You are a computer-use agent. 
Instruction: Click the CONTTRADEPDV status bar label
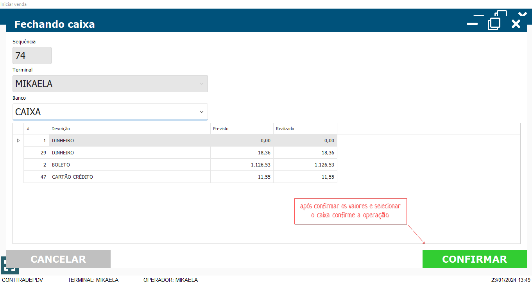tap(23, 280)
